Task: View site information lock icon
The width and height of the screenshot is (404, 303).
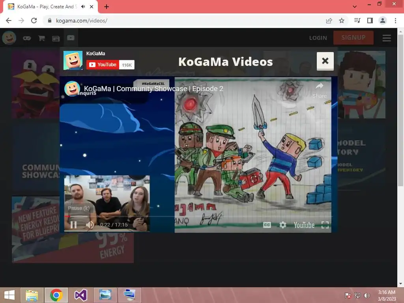Action: point(50,21)
